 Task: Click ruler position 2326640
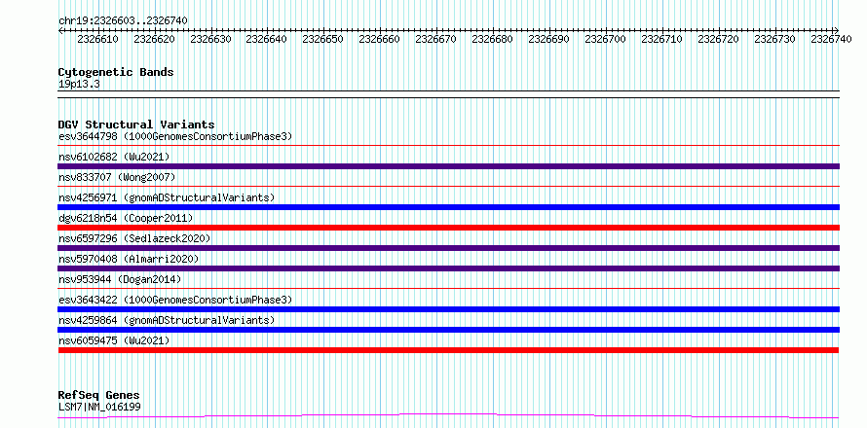[x=267, y=39]
